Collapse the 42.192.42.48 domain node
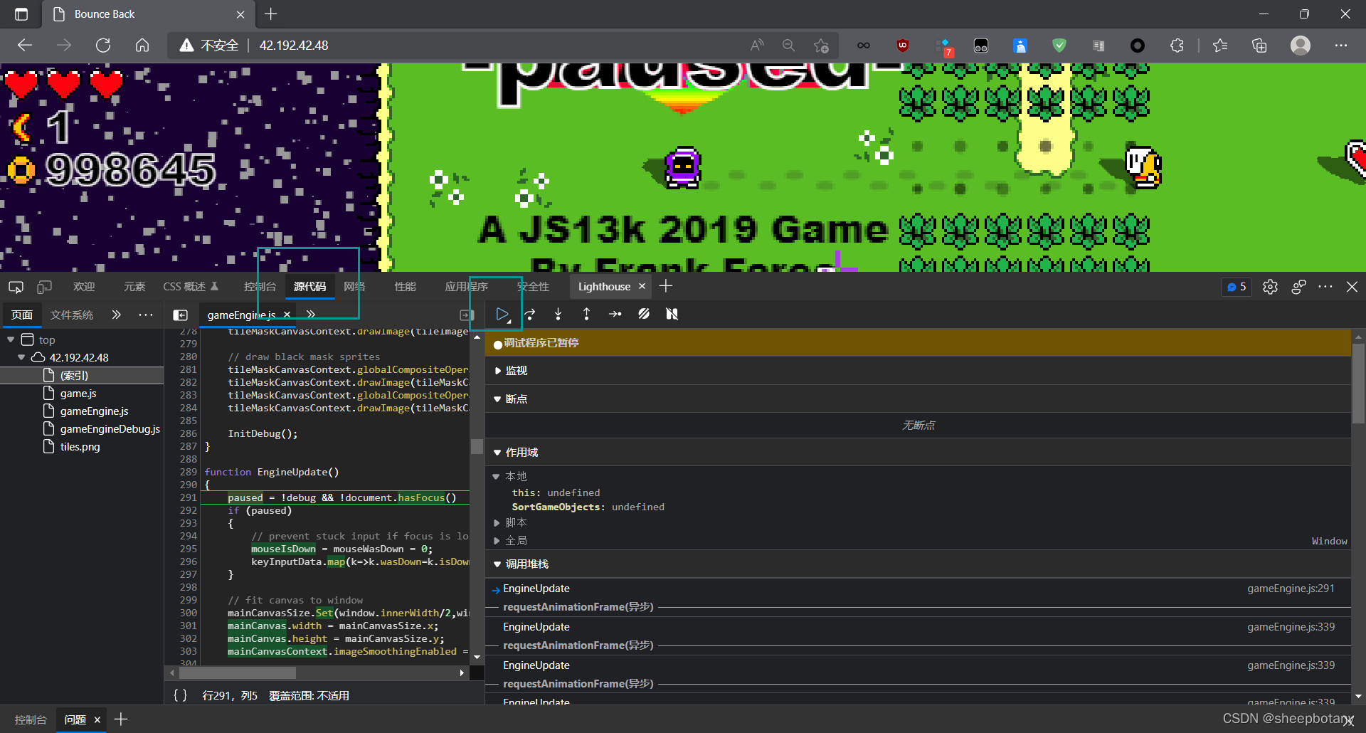The image size is (1366, 733). point(21,357)
